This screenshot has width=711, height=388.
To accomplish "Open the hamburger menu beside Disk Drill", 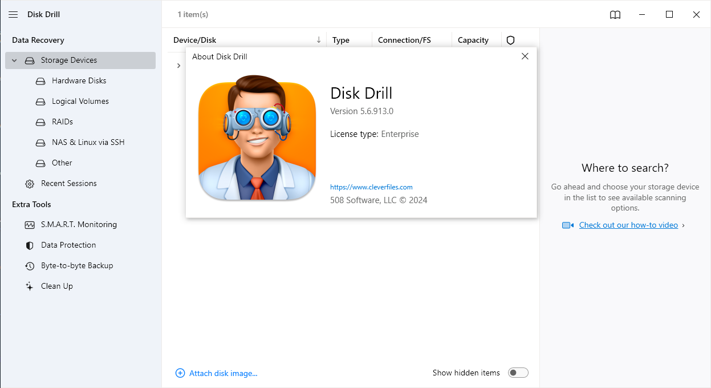I will click(x=13, y=14).
